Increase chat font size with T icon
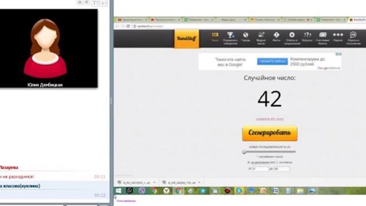 point(95,3)
